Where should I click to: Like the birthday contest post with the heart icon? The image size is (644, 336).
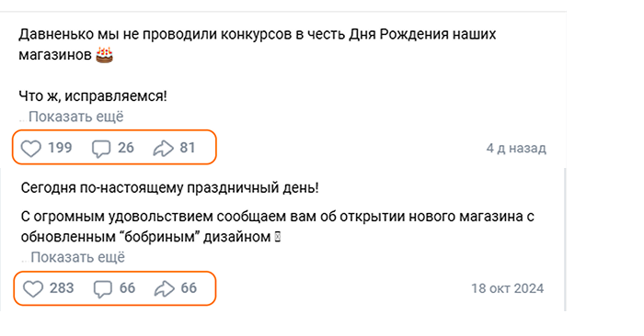point(31,149)
